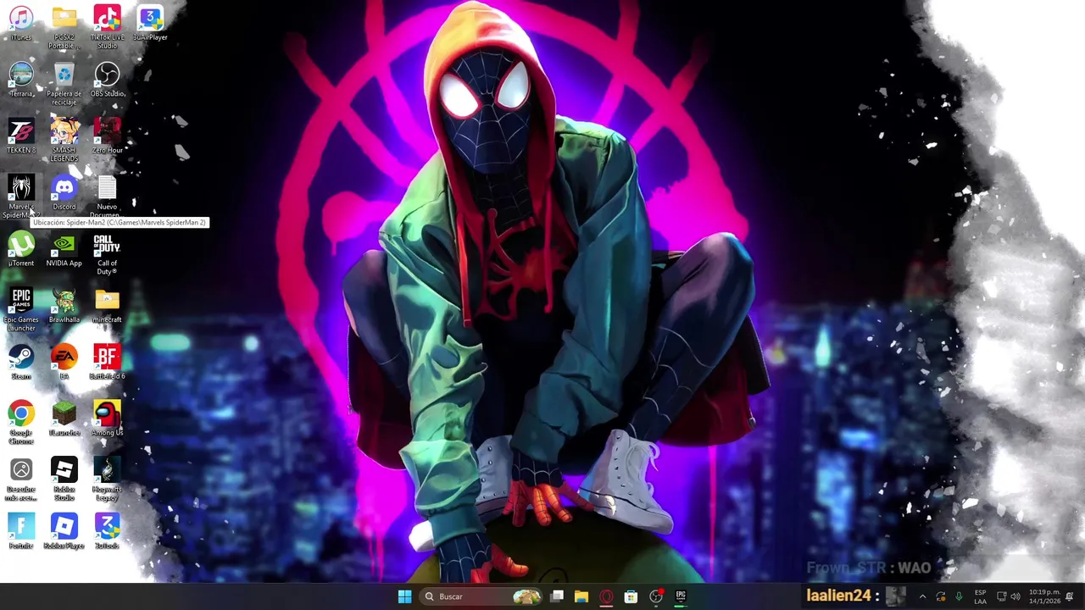This screenshot has width=1085, height=610.
Task: Open the notification bell icon
Action: point(1070,596)
